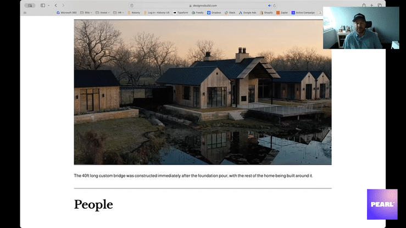The height and width of the screenshot is (228, 406).
Task: Open a new tab with the plus icon
Action: pyautogui.click(x=371, y=5)
